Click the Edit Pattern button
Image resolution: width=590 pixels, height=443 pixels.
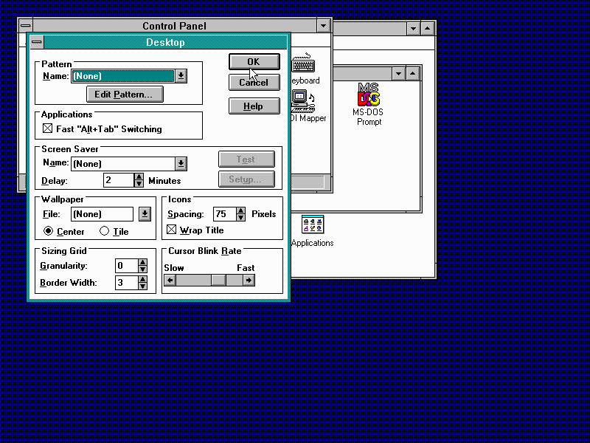124,95
